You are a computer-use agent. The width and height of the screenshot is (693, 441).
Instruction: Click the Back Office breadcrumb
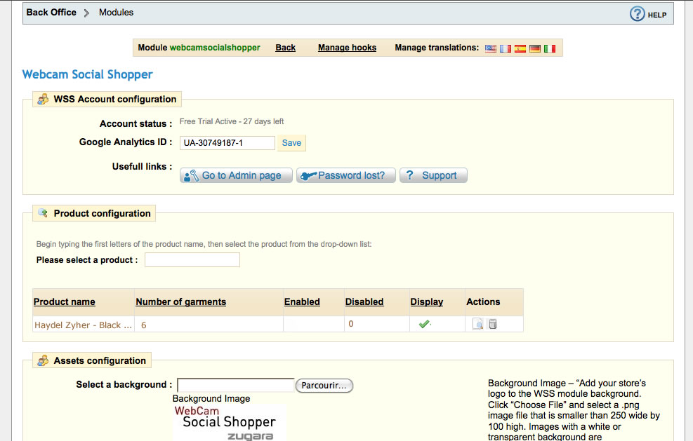coord(51,13)
